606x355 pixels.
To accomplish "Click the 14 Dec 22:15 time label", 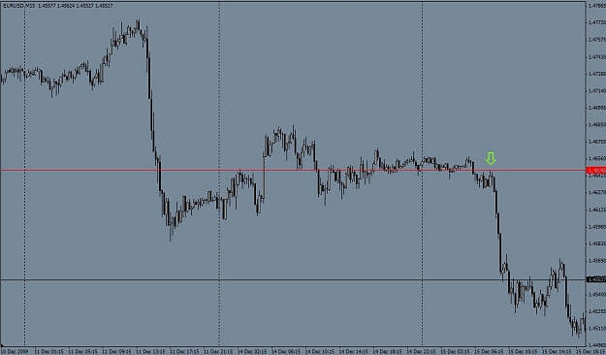I will (422, 351).
